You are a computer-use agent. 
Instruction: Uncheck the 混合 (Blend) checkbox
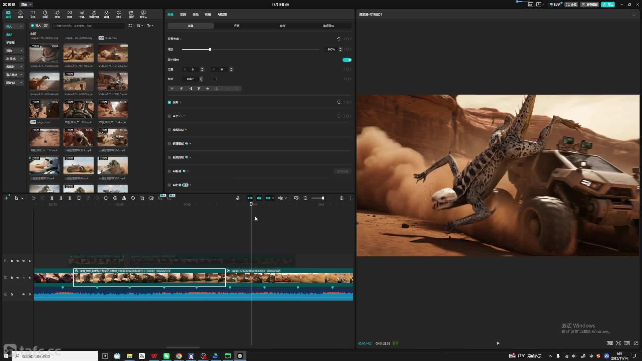click(169, 102)
